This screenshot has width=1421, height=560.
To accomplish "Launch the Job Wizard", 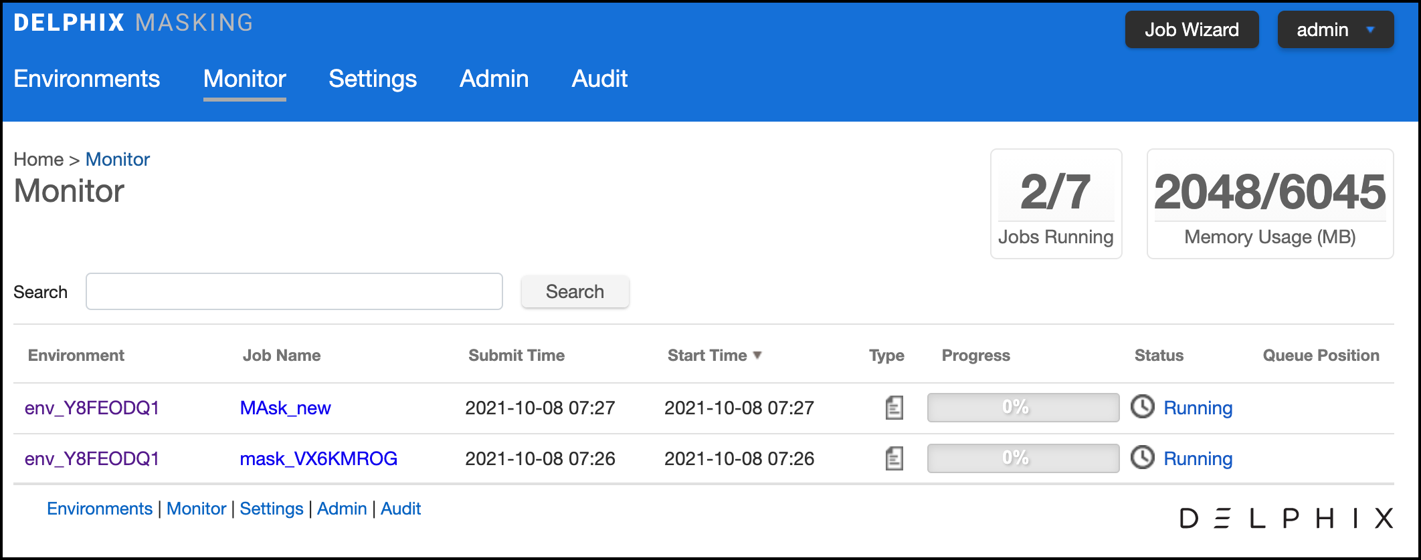I will click(x=1192, y=29).
